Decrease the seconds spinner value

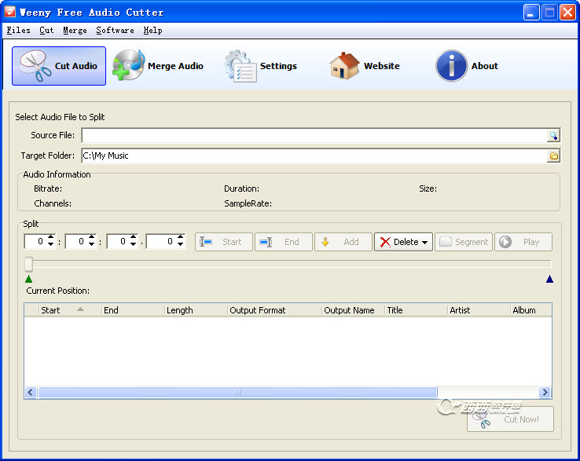click(133, 244)
